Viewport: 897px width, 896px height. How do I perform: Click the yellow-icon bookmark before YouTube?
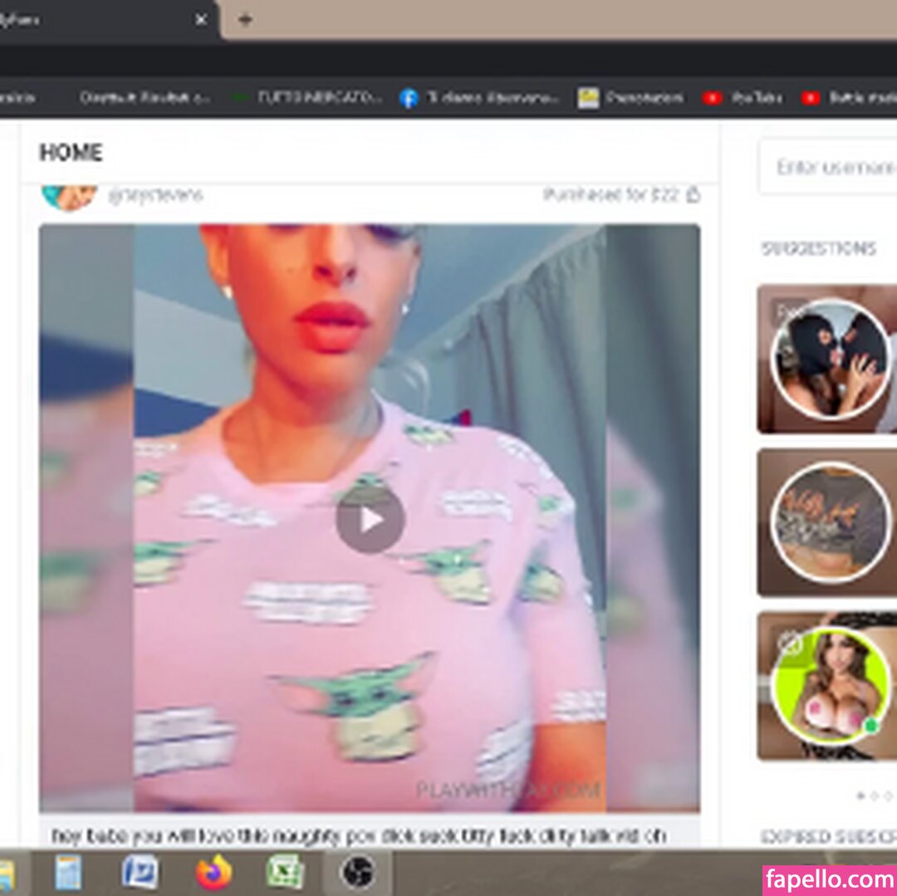pyautogui.click(x=631, y=98)
